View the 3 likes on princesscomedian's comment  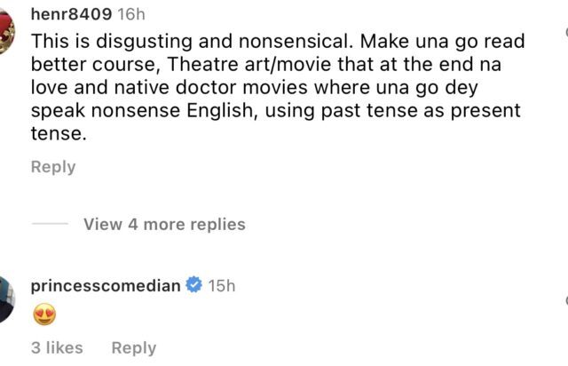pyautogui.click(x=57, y=348)
